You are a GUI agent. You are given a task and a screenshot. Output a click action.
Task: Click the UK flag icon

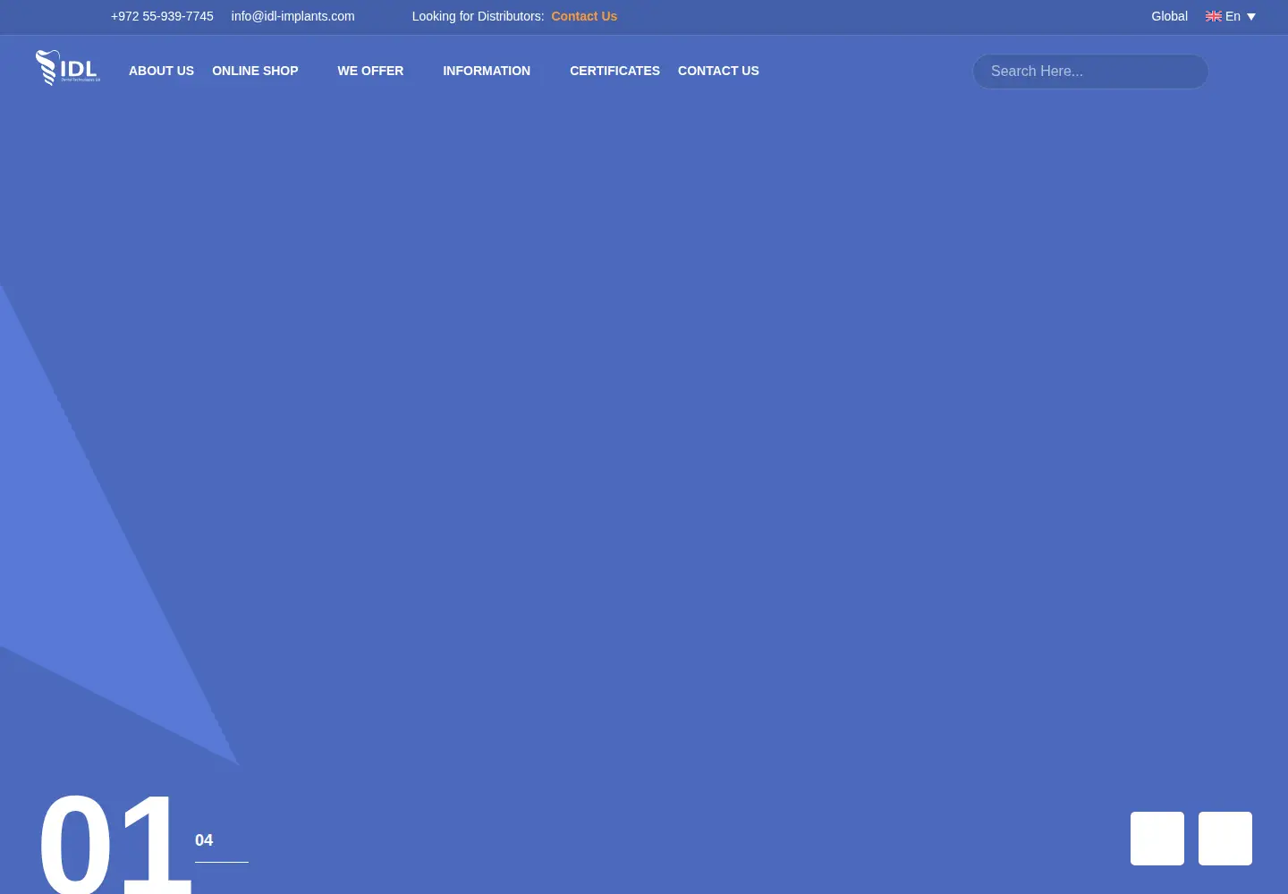(x=1214, y=16)
